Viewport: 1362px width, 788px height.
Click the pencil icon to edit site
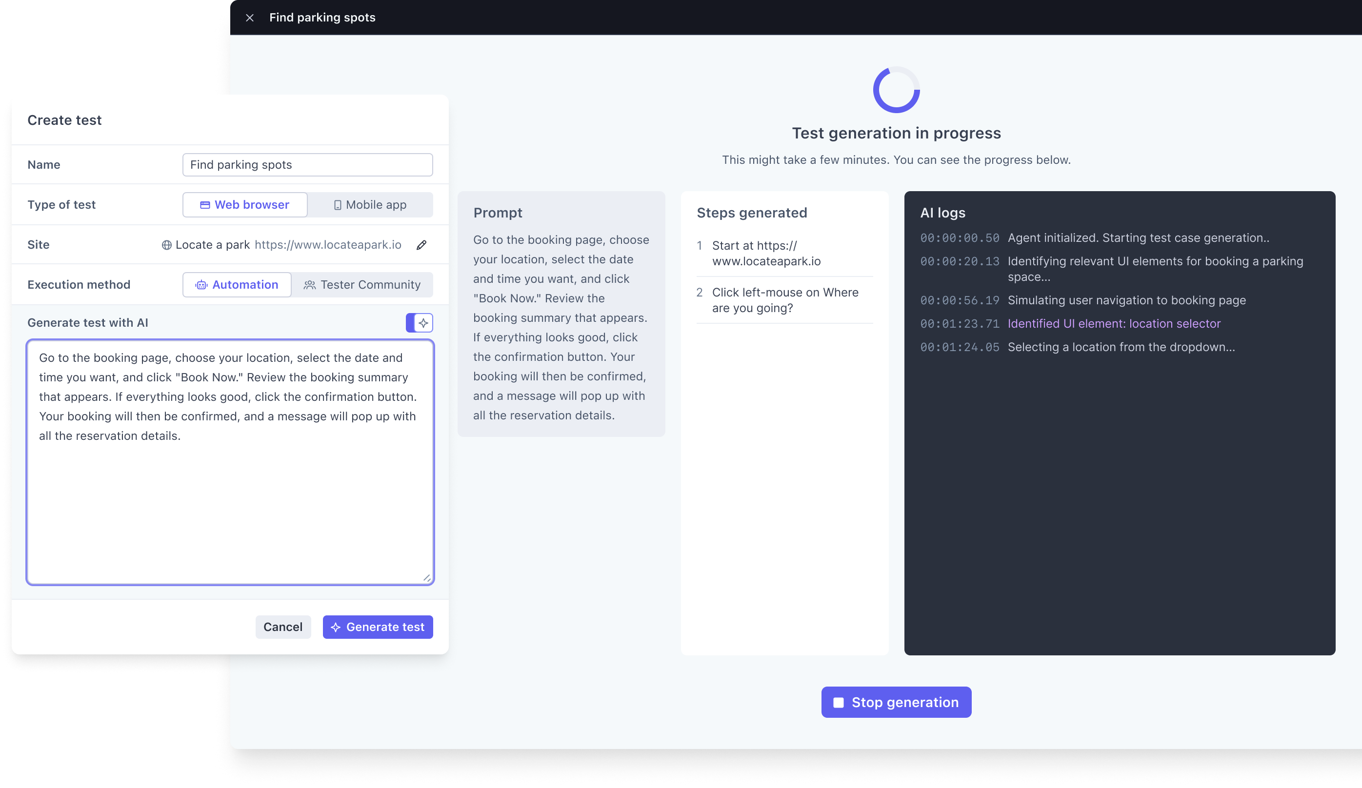click(x=421, y=245)
